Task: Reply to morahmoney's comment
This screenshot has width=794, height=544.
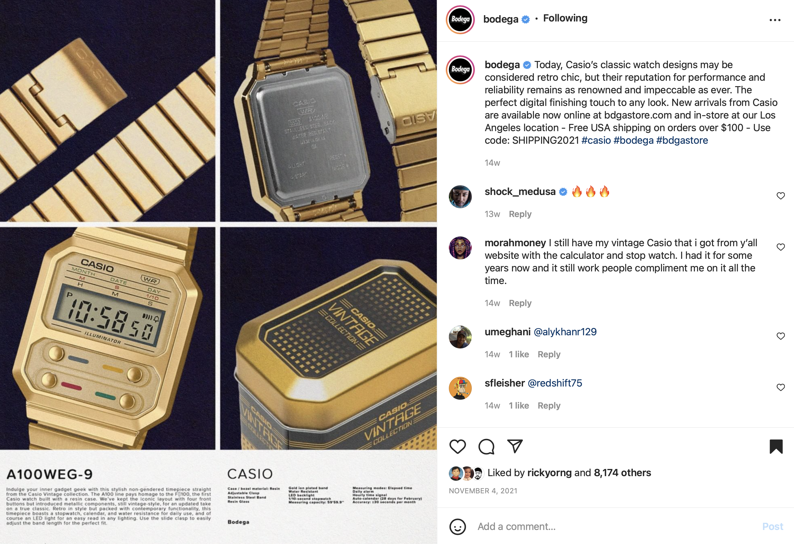Action: (x=520, y=303)
